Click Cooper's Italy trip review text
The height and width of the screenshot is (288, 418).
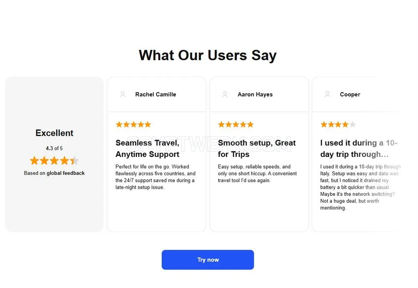tap(360, 187)
